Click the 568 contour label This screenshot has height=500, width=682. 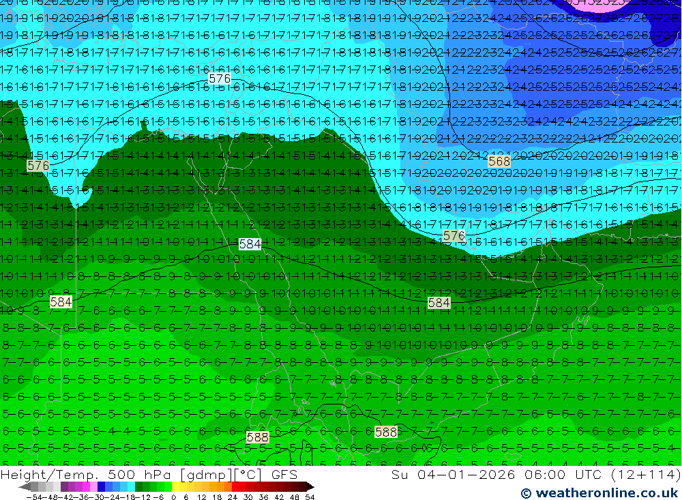coord(499,162)
